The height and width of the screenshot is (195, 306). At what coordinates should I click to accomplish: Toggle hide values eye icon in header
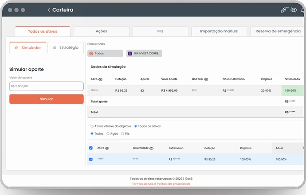point(294,10)
